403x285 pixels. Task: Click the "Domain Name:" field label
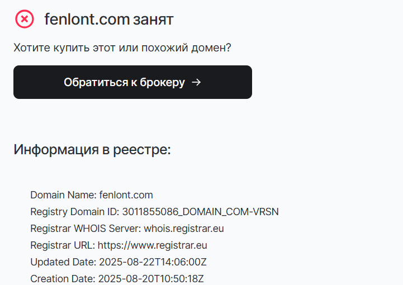[x=63, y=195]
